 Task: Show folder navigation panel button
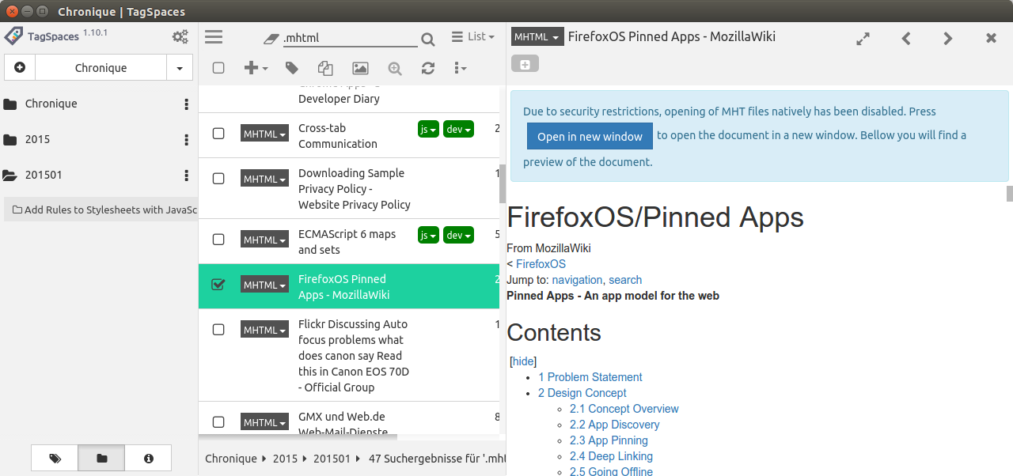tap(101, 458)
